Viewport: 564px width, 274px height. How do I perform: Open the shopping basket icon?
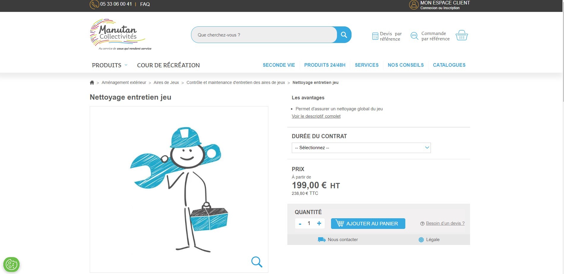(461, 35)
